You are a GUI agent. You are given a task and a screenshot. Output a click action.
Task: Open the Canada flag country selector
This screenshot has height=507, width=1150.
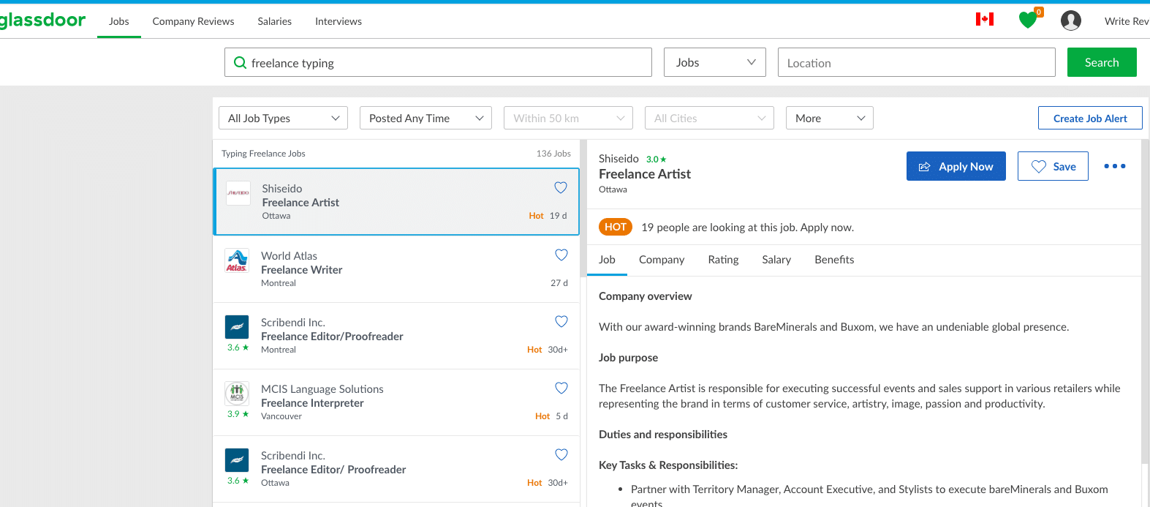point(985,19)
